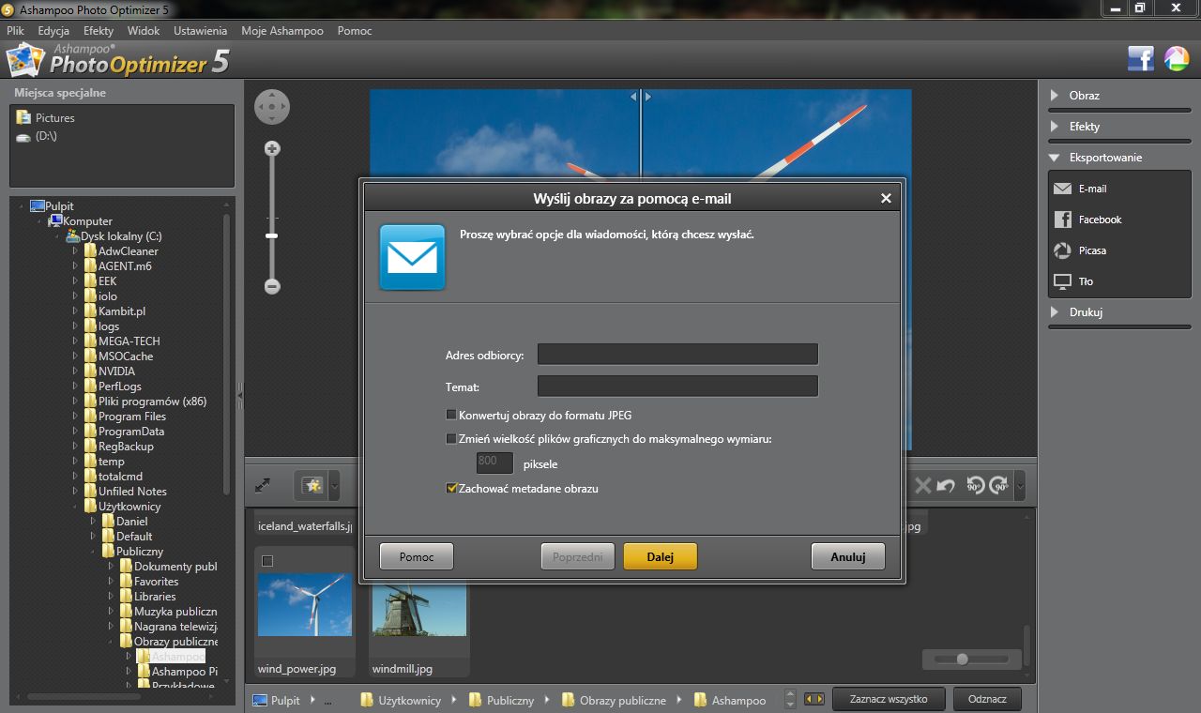Image resolution: width=1201 pixels, height=713 pixels.
Task: Click the zoom level slider handle
Action: pyautogui.click(x=272, y=235)
